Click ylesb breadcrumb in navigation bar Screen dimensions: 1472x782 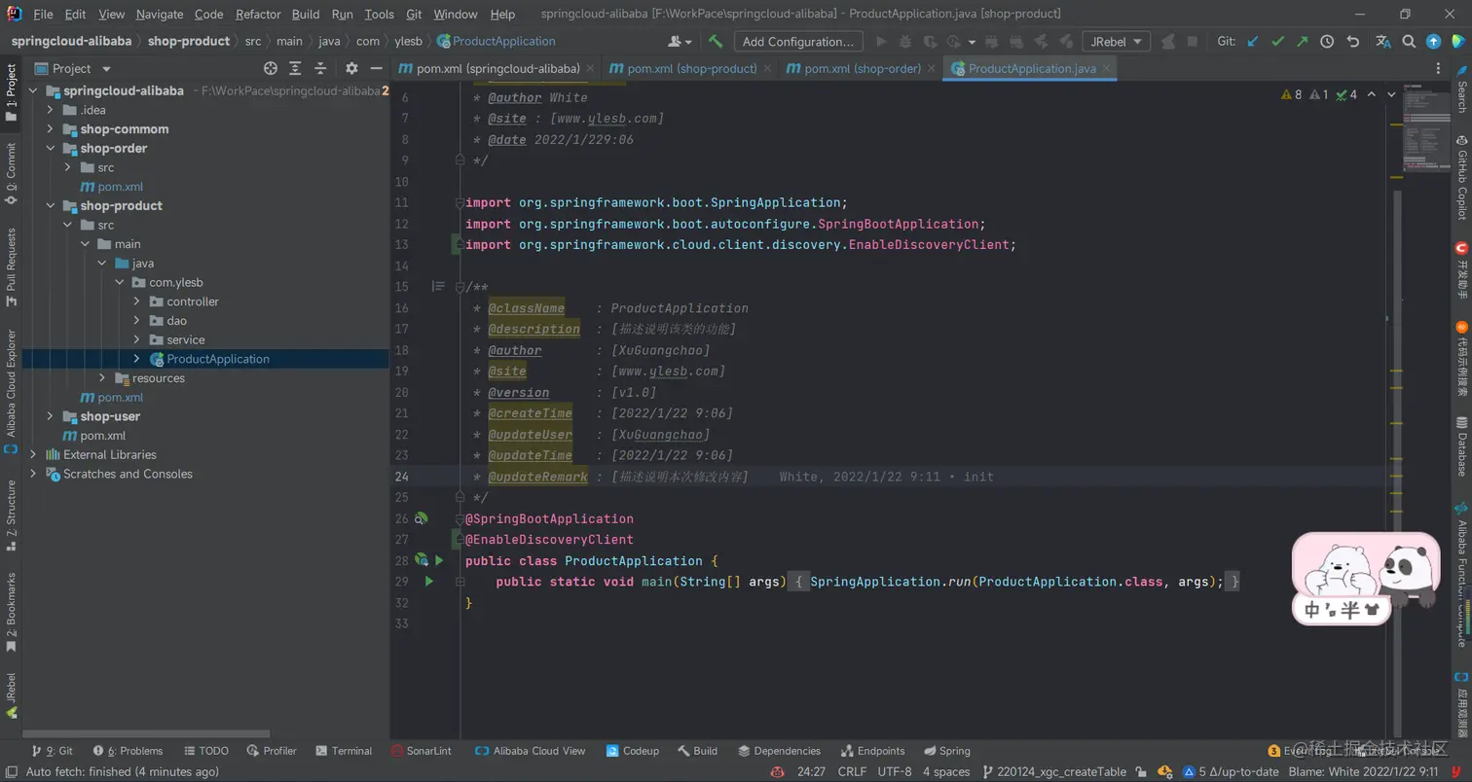click(x=407, y=41)
